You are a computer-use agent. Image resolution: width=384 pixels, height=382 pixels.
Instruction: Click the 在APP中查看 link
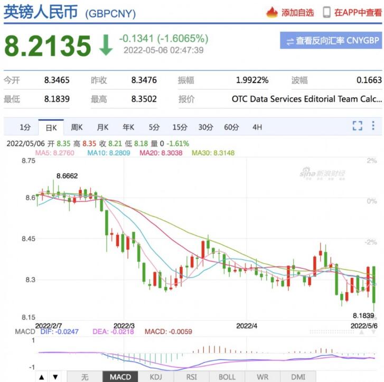[358, 13]
